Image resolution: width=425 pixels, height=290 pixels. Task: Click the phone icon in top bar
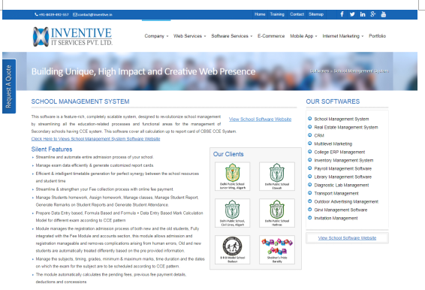pos(36,14)
